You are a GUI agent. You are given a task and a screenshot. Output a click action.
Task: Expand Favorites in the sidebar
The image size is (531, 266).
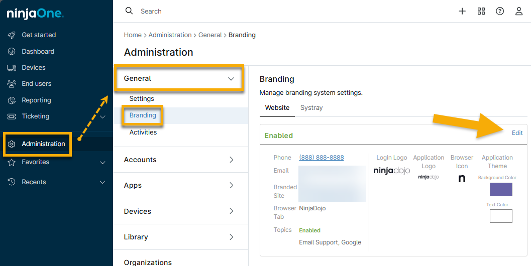[102, 163]
